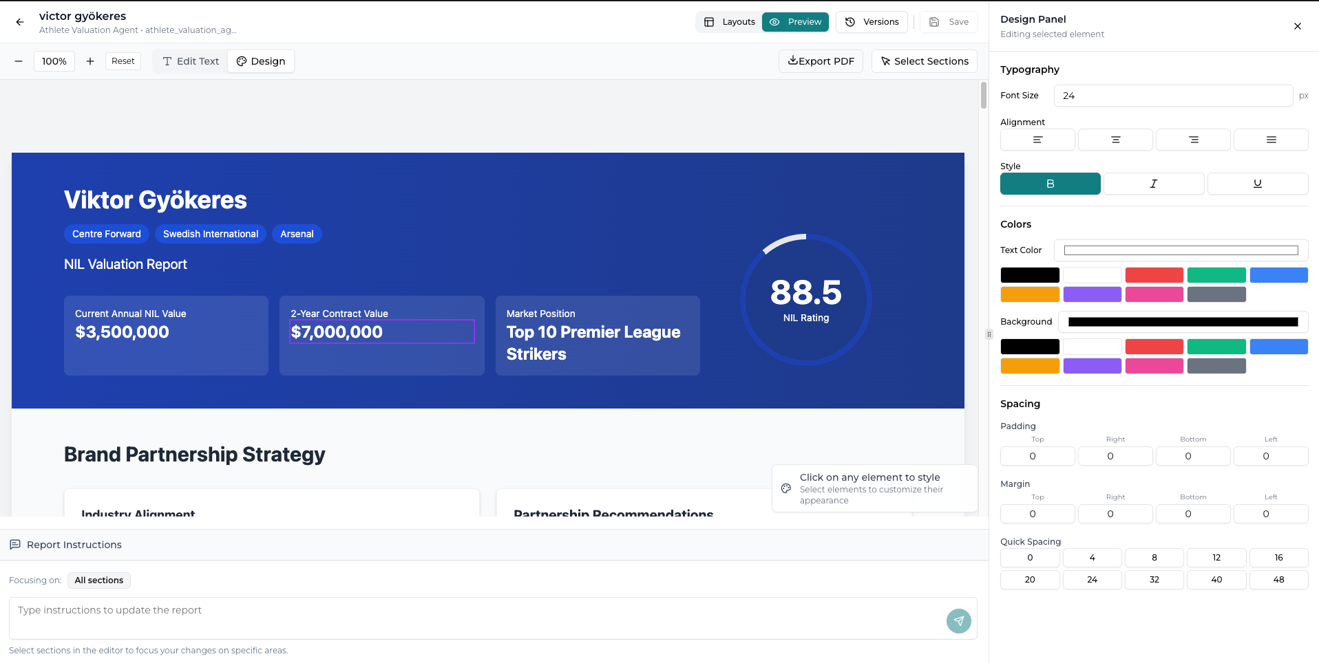
Task: Click Select Sections button
Action: click(925, 61)
